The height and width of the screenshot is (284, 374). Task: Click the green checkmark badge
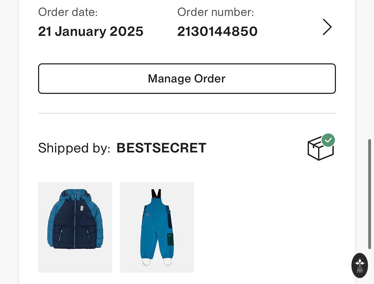(x=328, y=140)
